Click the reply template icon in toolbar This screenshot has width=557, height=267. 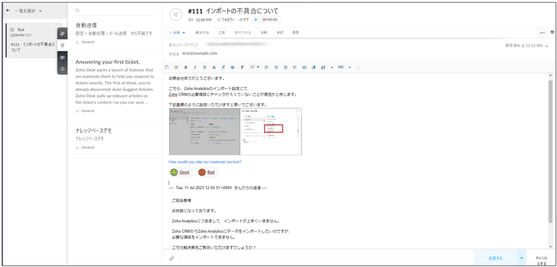point(176,67)
